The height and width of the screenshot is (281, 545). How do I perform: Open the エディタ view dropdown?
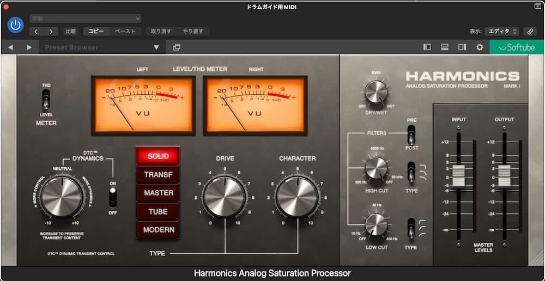tap(501, 31)
